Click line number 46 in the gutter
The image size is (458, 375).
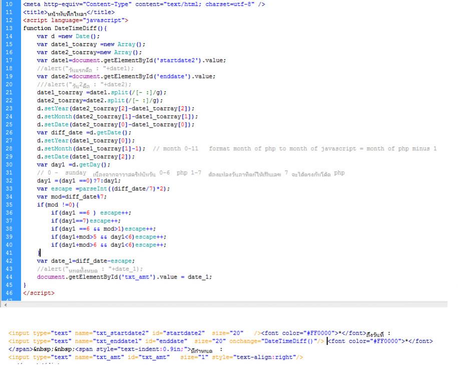(x=9, y=293)
